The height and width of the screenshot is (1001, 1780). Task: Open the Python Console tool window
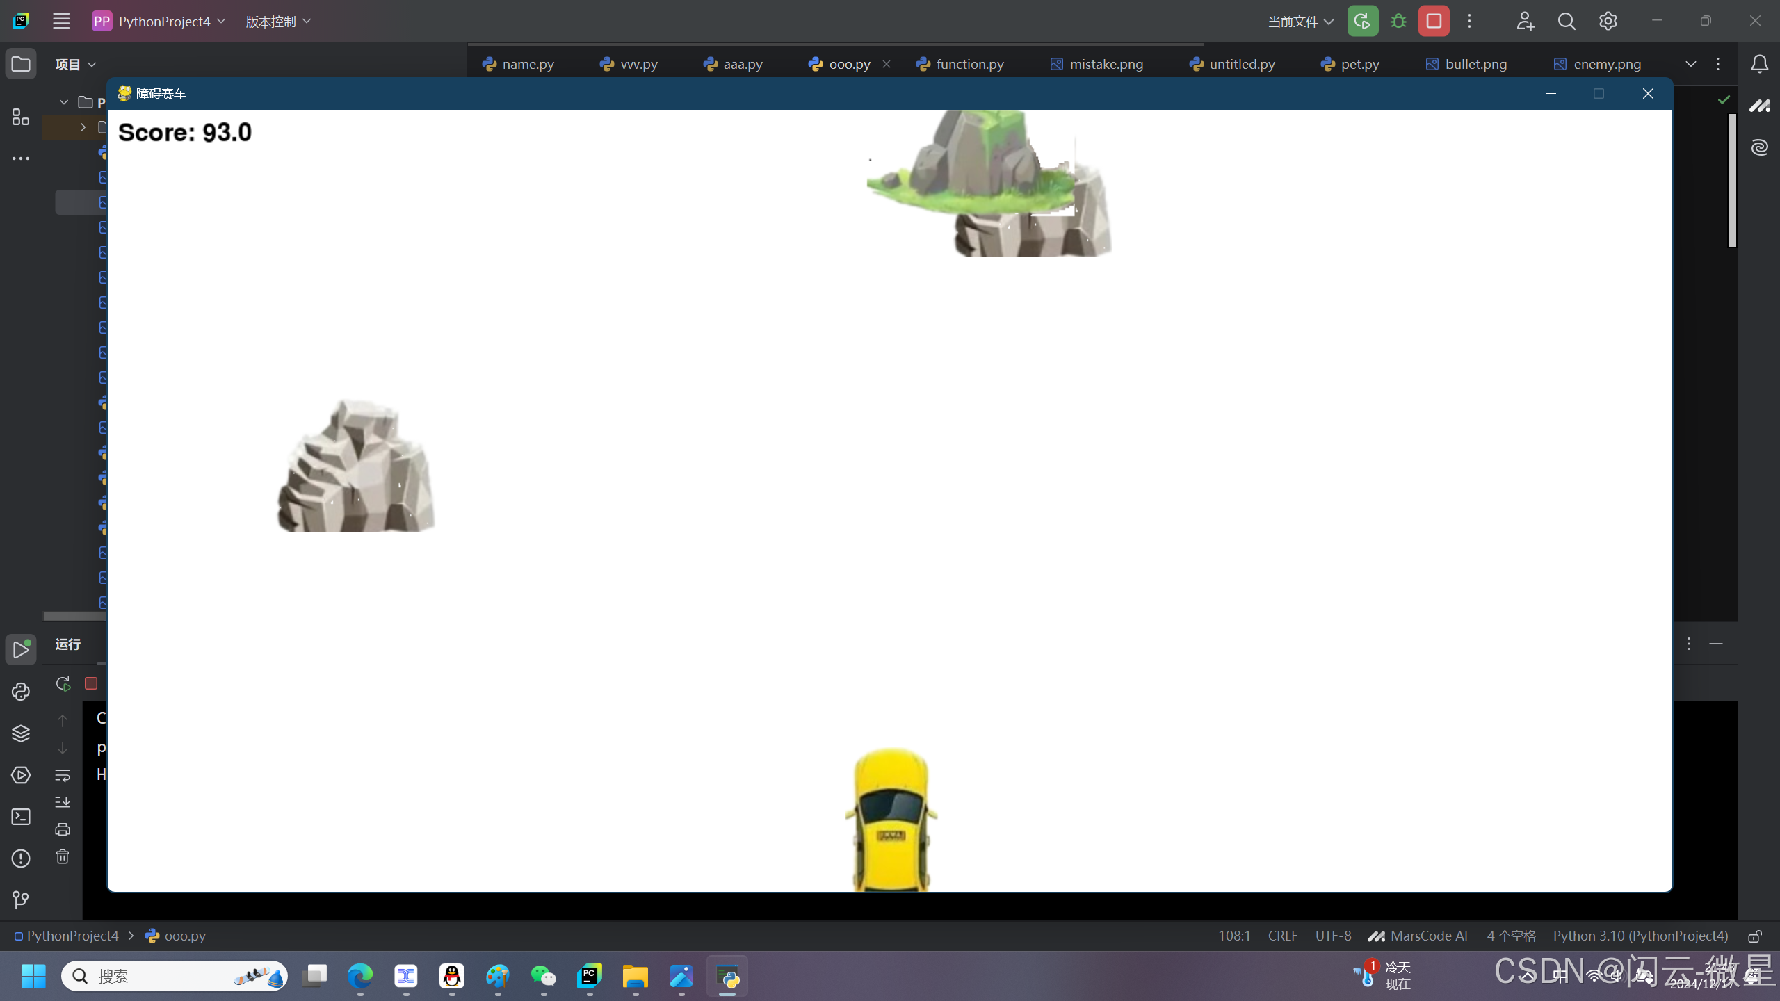click(21, 692)
